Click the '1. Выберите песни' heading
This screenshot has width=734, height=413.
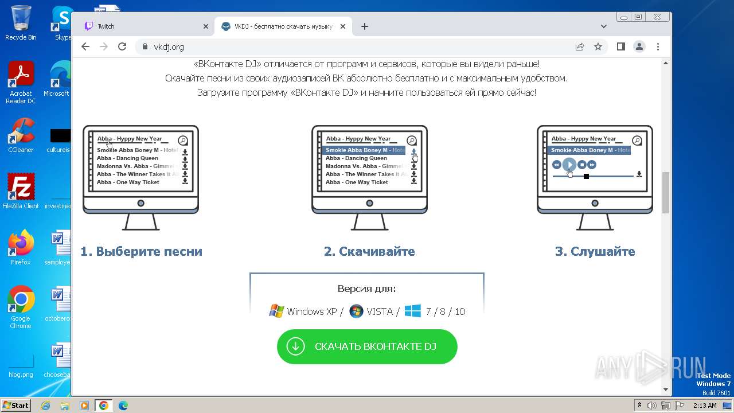[x=141, y=251]
